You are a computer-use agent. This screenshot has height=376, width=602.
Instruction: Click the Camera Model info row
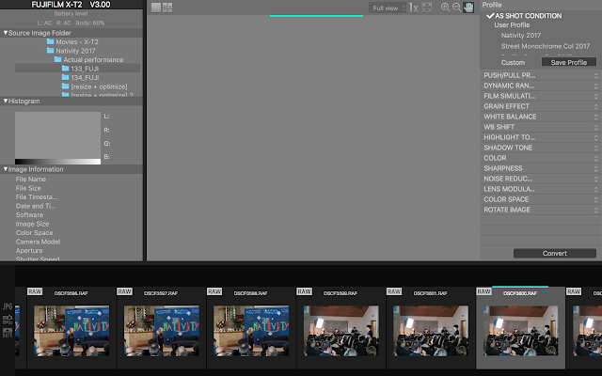[38, 242]
